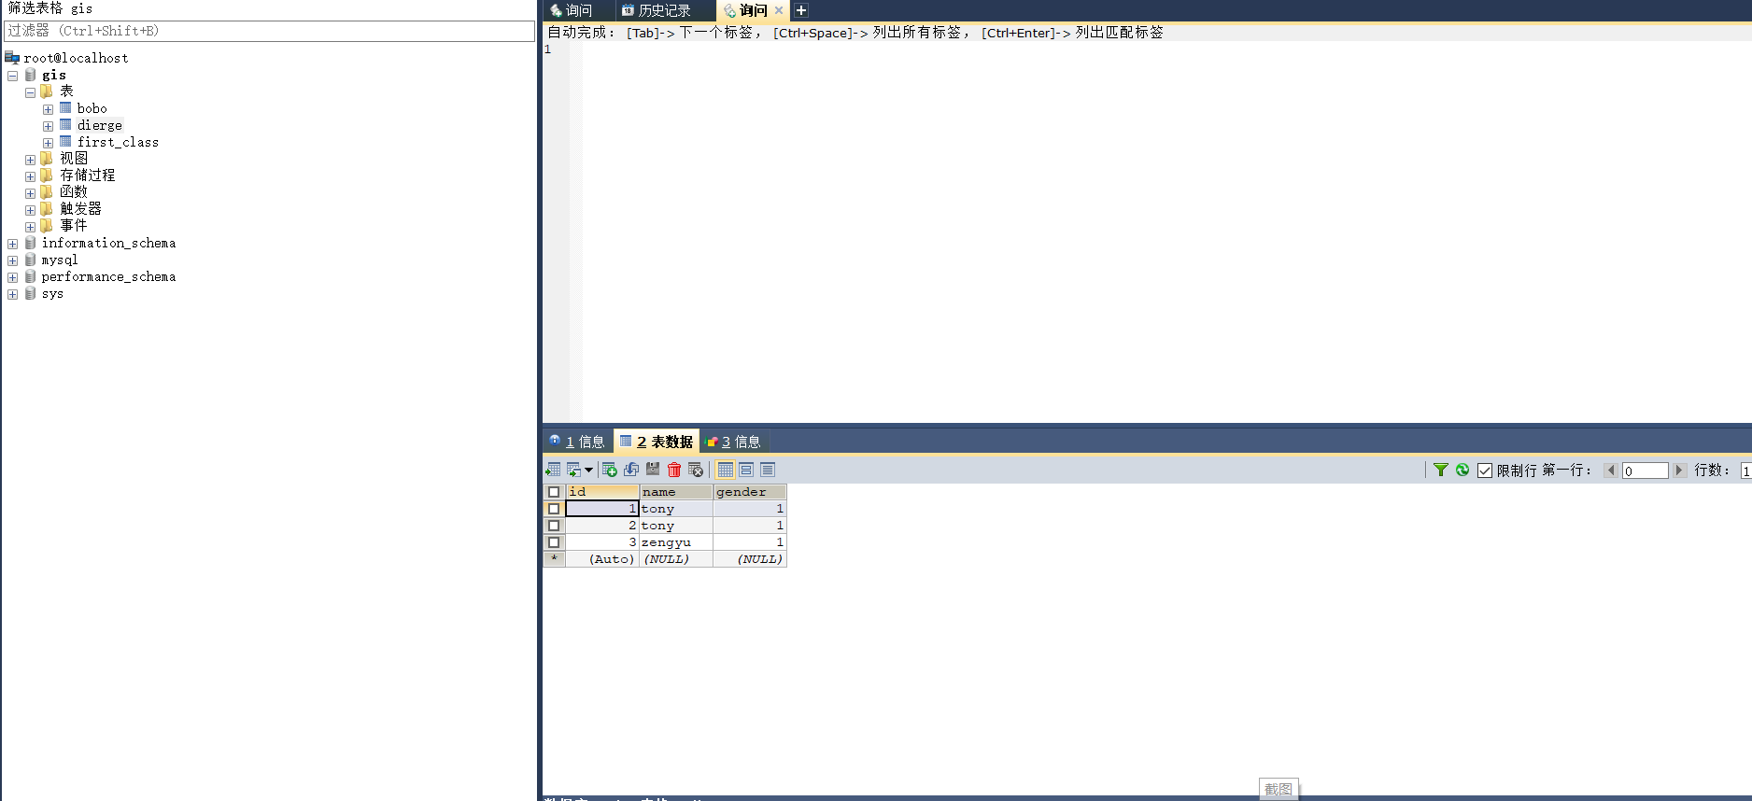Image resolution: width=1752 pixels, height=801 pixels.
Task: Expand the 存储过程 stored procedures folder
Action: click(30, 176)
